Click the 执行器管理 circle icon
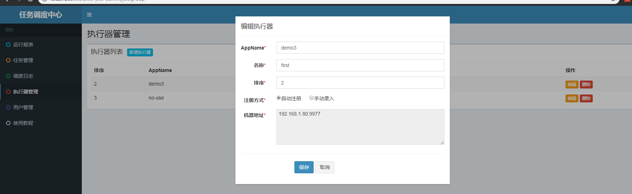 tap(8, 92)
